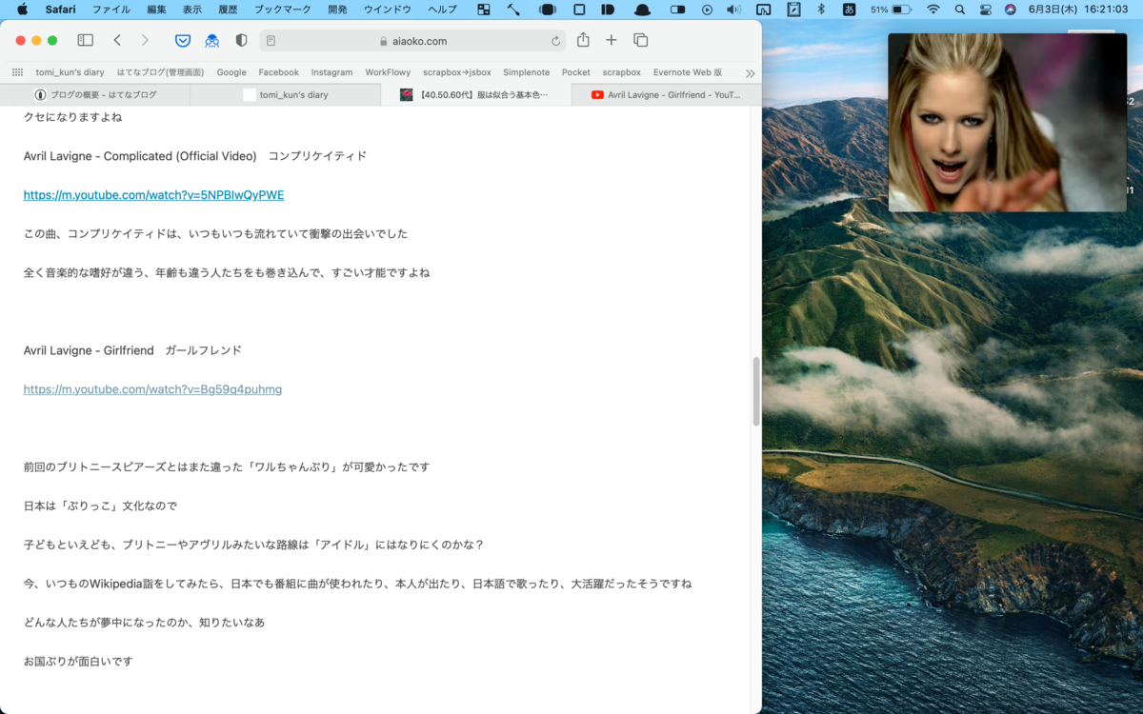Open the Complicated YouTube link

153,195
